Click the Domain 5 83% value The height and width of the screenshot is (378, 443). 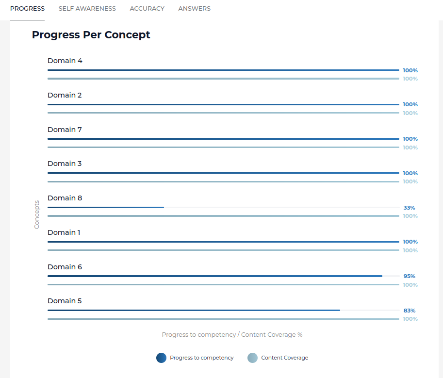tap(409, 311)
